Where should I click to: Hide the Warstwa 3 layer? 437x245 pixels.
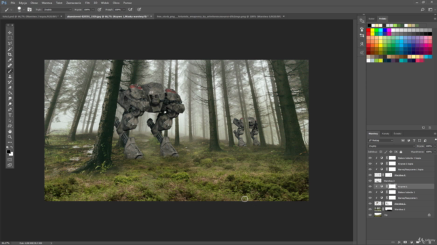coord(370,181)
